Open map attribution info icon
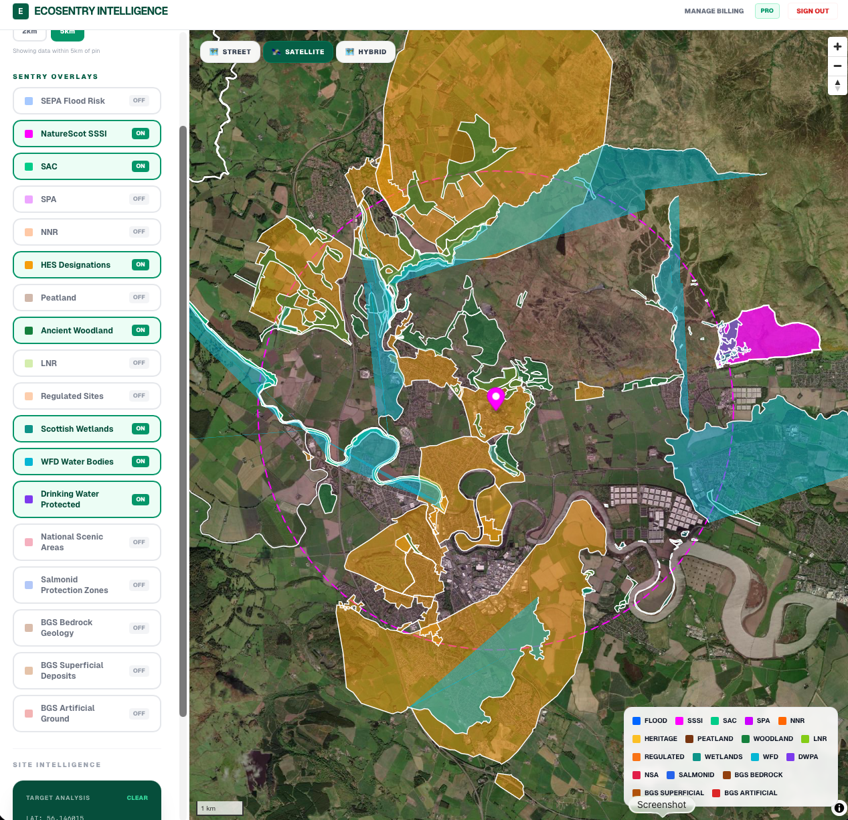 pyautogui.click(x=839, y=808)
